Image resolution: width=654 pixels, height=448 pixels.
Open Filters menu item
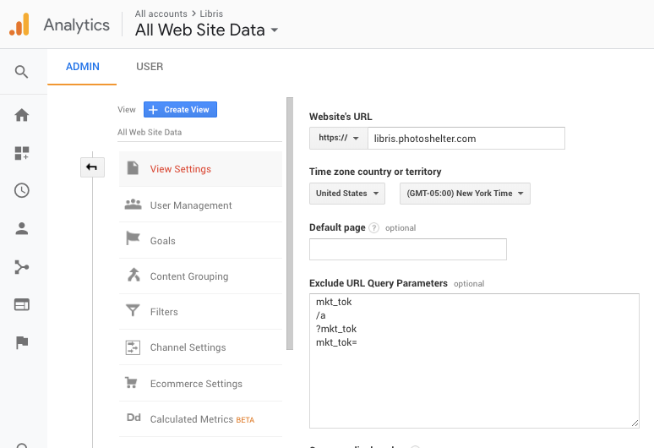[200, 312]
